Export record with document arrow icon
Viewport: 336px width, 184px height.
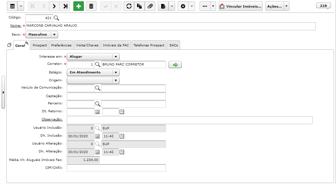tap(163, 6)
